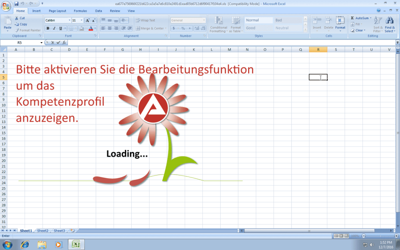Expand the Font dialog launcher
This screenshot has height=250, width=400.
(x=96, y=36)
